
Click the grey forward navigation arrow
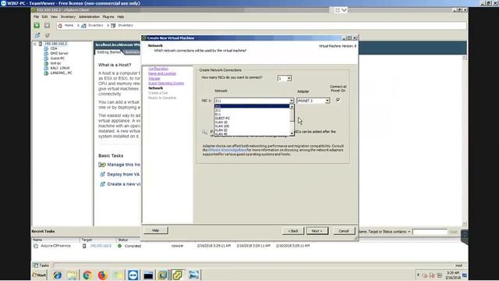tap(47, 26)
